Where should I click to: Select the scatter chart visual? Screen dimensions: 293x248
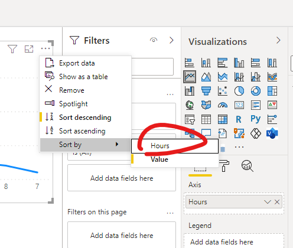click(223, 91)
